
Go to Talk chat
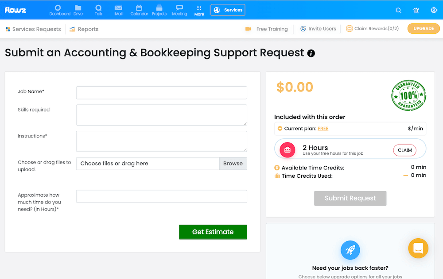(98, 11)
